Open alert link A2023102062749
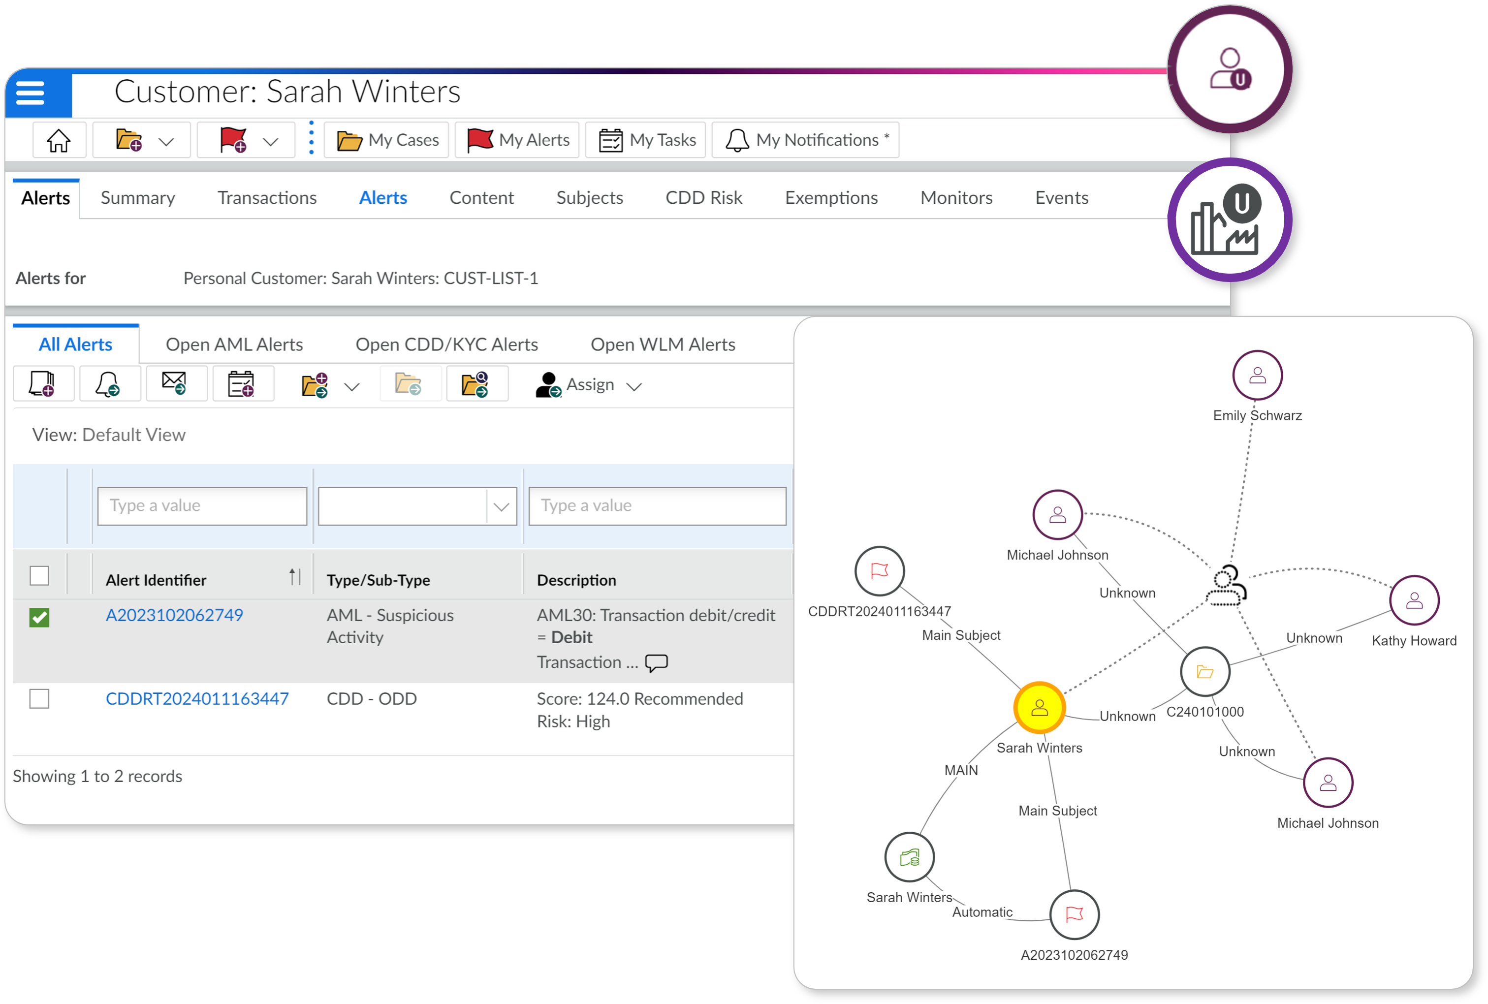This screenshot has width=1488, height=1004. (174, 615)
